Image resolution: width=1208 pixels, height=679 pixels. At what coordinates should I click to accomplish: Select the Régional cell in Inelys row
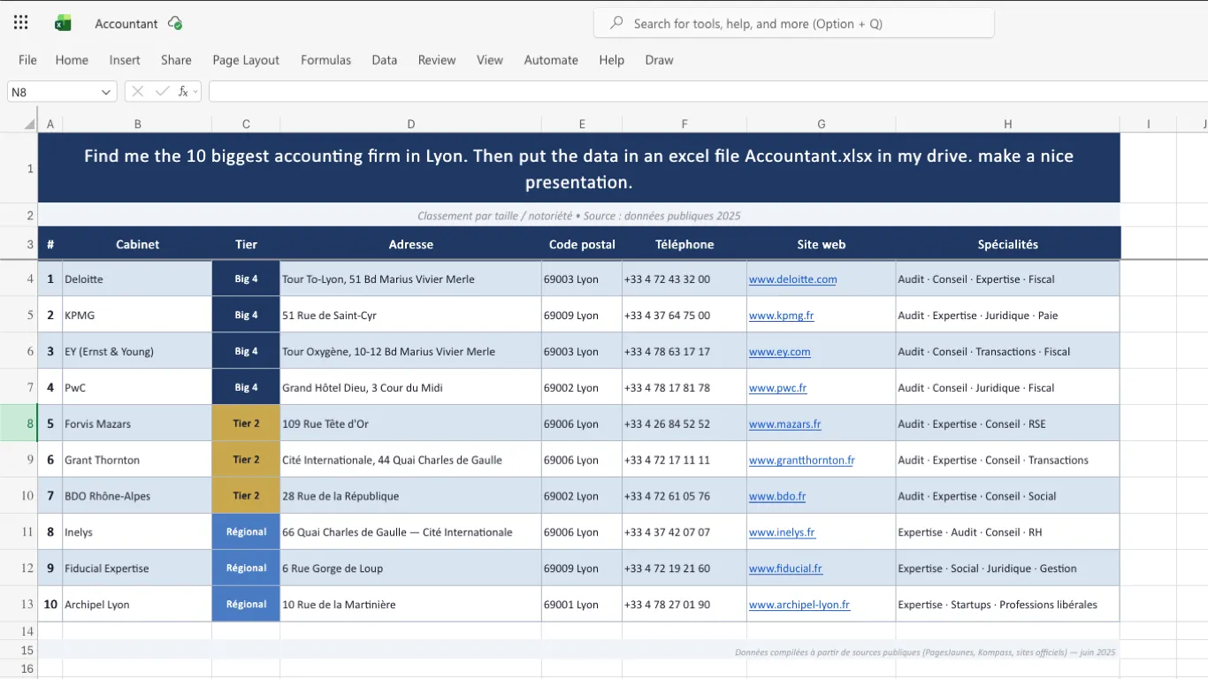246,533
